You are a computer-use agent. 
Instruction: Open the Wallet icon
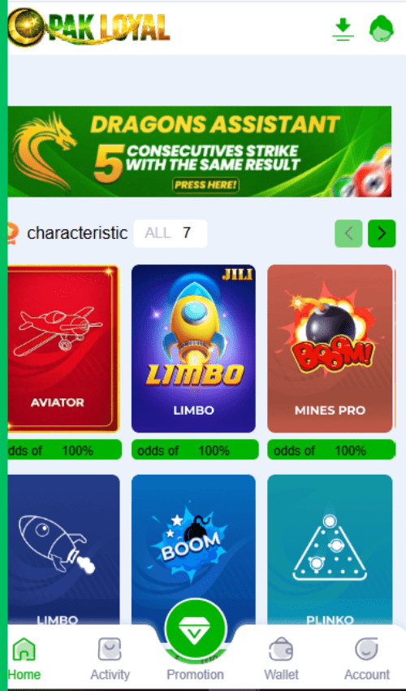pos(281,650)
